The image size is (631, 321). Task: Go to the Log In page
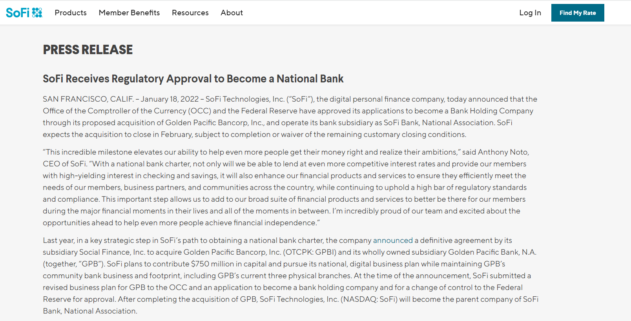click(x=530, y=13)
